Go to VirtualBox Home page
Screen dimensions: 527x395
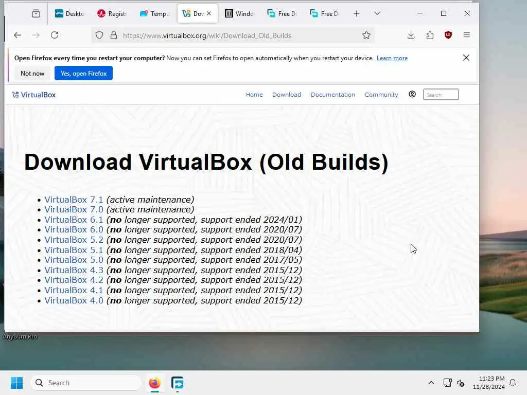point(254,95)
